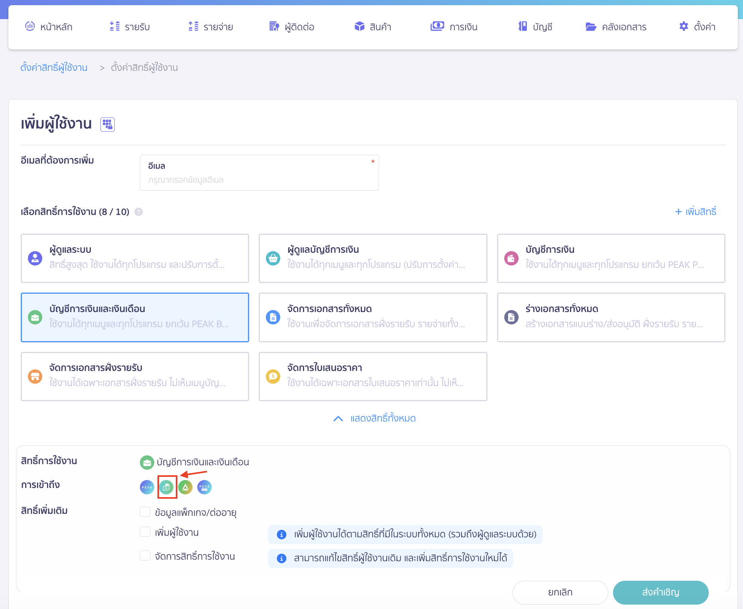Image resolution: width=743 pixels, height=609 pixels.
Task: Tick the เพิ่มผู้ใช้งาน checkbox
Action: tap(145, 532)
